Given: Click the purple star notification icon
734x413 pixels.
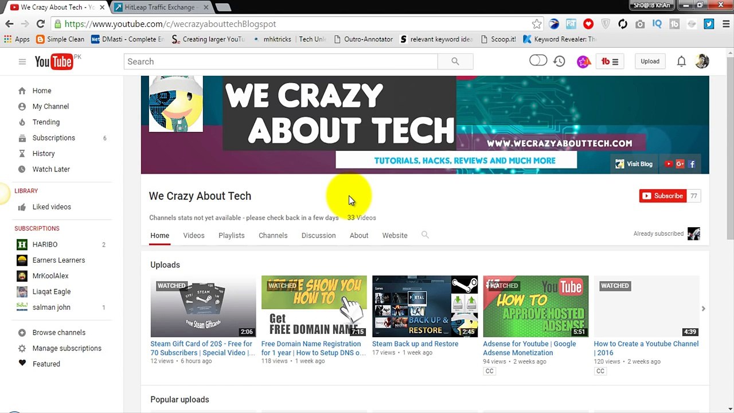Looking at the screenshot, I should (x=583, y=61).
